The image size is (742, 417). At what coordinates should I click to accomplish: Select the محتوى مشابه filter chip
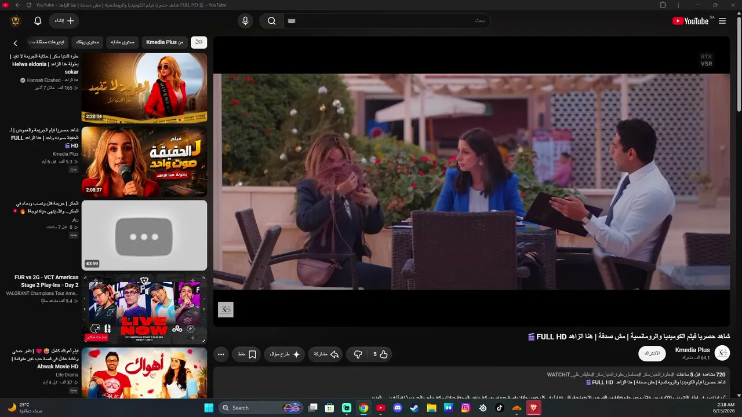pos(123,42)
